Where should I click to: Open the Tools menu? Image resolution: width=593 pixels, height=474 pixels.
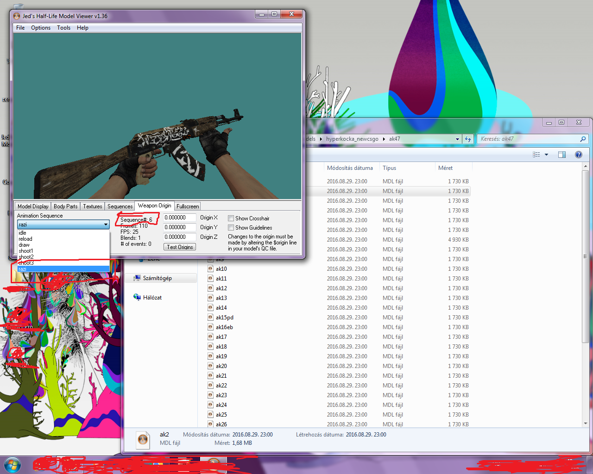pyautogui.click(x=64, y=28)
